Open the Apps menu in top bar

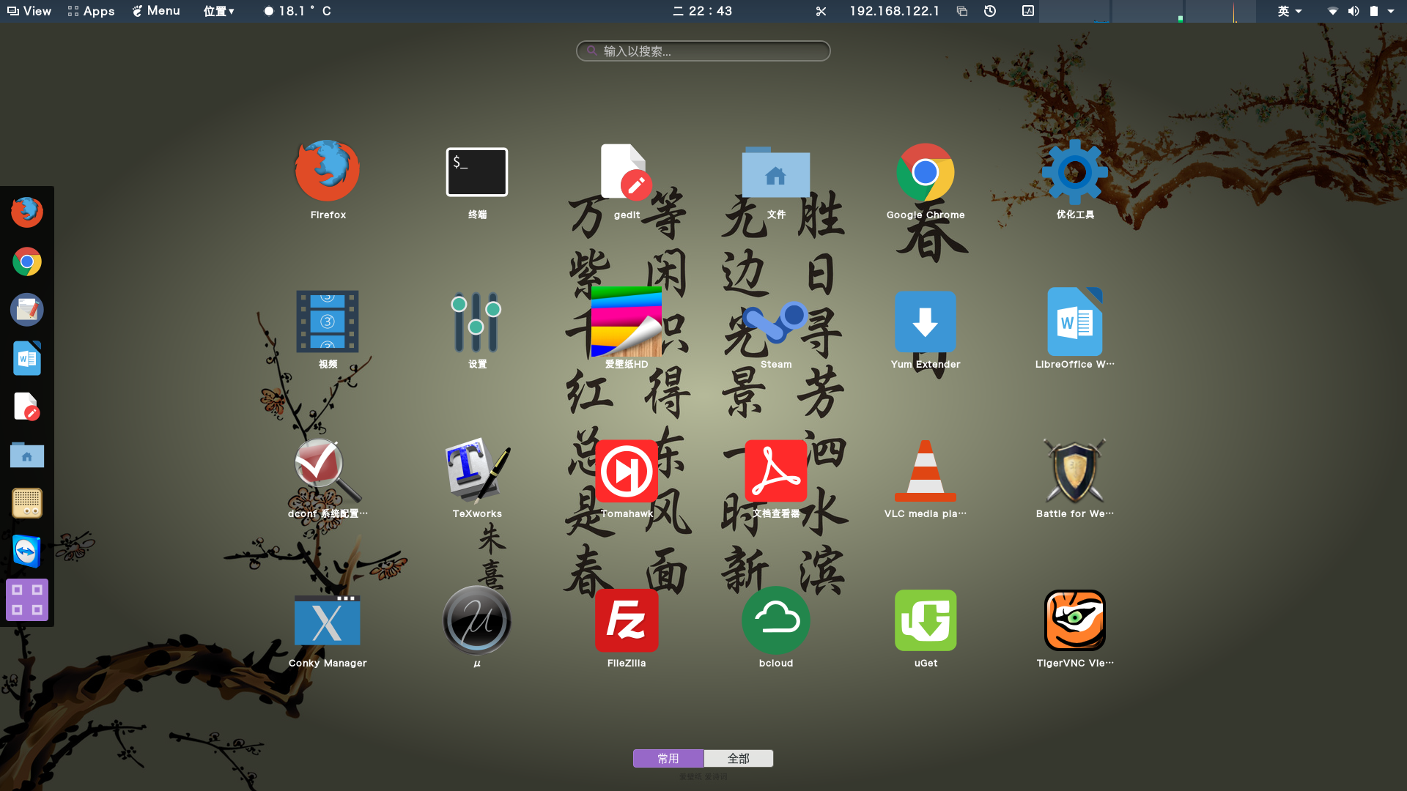(92, 11)
